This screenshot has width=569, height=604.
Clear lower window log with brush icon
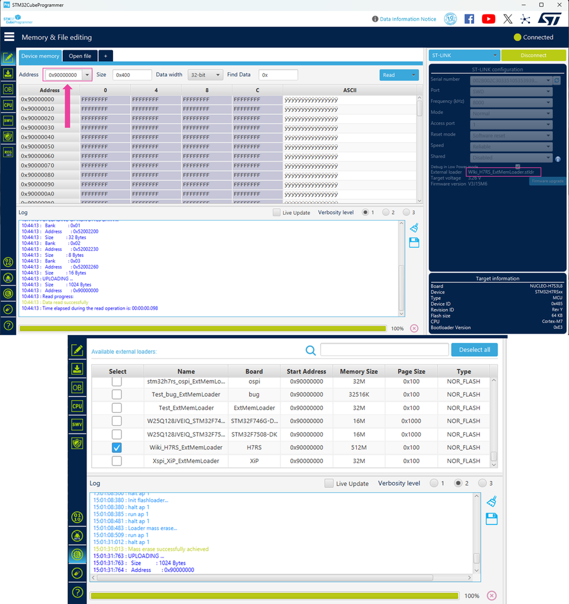[x=492, y=501]
